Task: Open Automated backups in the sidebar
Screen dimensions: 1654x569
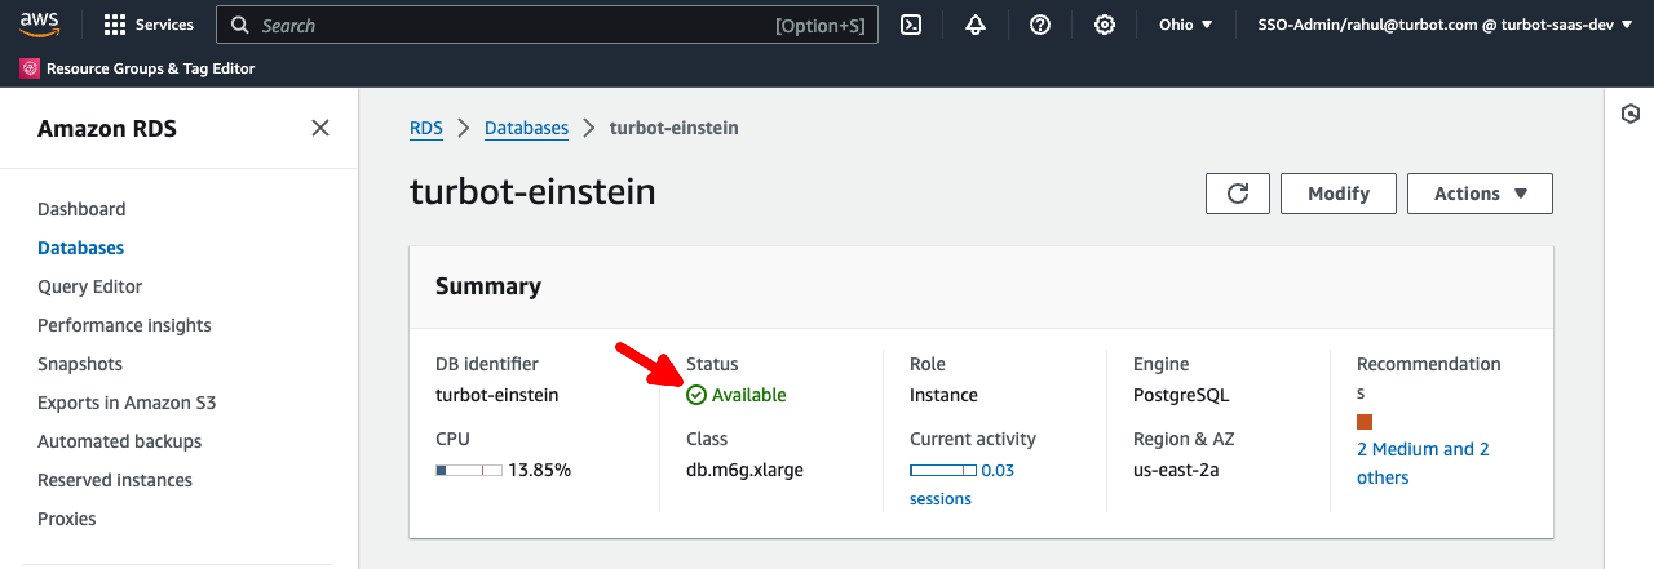Action: click(x=120, y=441)
